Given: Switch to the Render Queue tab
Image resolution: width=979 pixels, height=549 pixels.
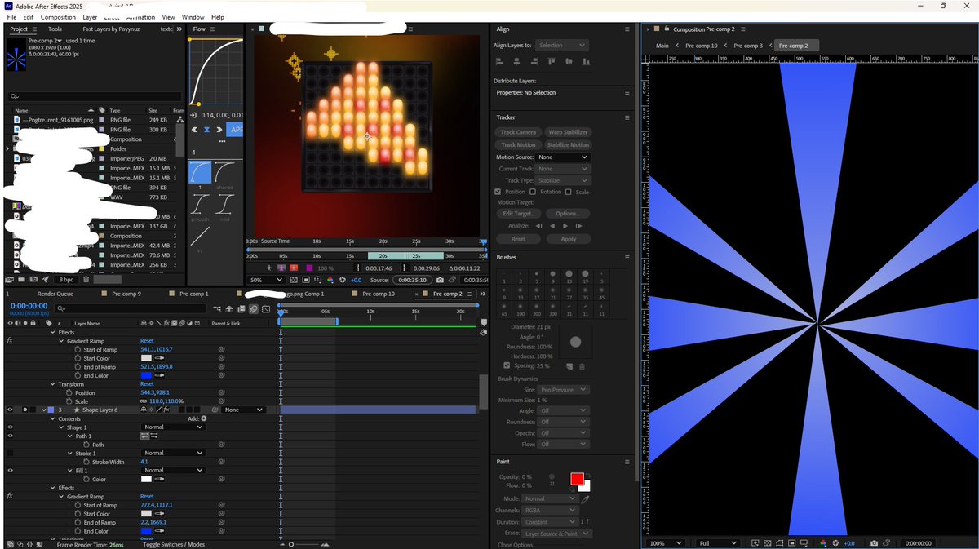Looking at the screenshot, I should [x=55, y=294].
